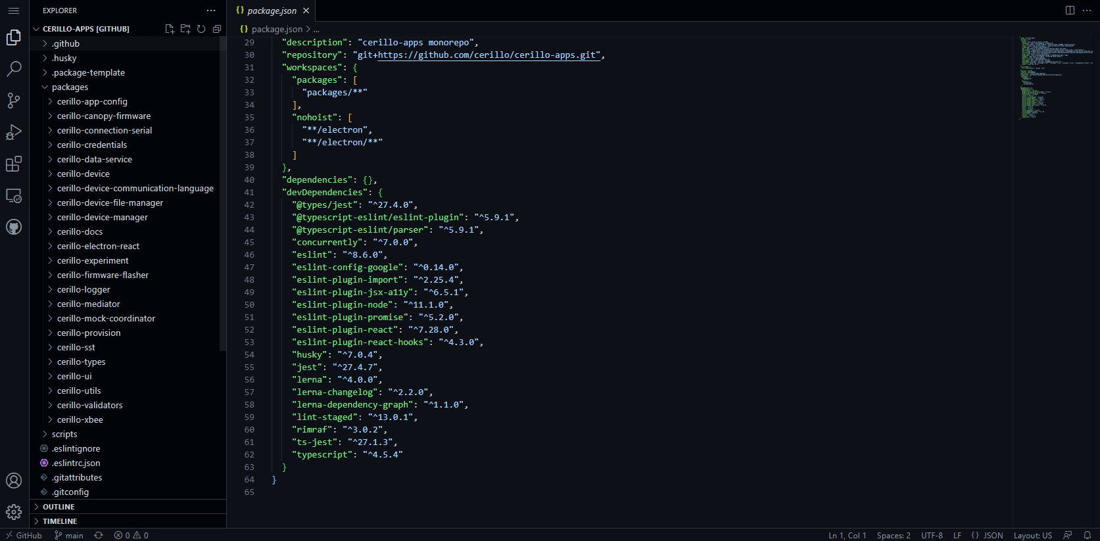The height and width of the screenshot is (541, 1100).
Task: Open the notifications bell
Action: point(1088,535)
